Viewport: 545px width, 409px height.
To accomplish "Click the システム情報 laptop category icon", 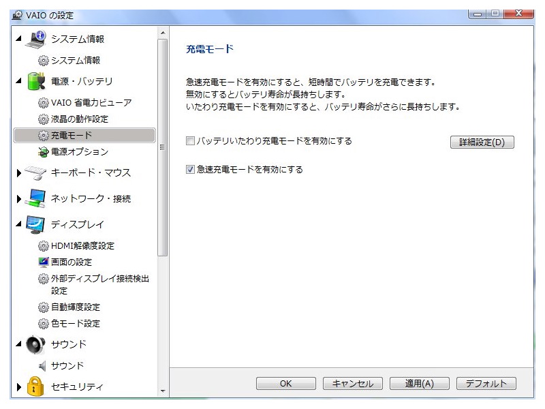I will pyautogui.click(x=36, y=40).
